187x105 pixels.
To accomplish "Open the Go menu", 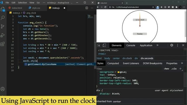I will pos(38,3).
